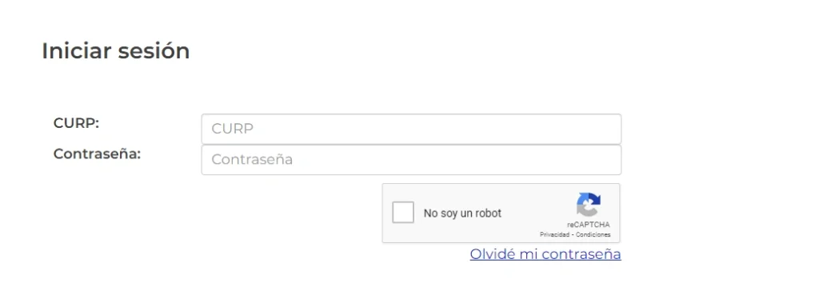Click the "Iniciar sesión" heading
The height and width of the screenshot is (307, 819).
point(115,51)
